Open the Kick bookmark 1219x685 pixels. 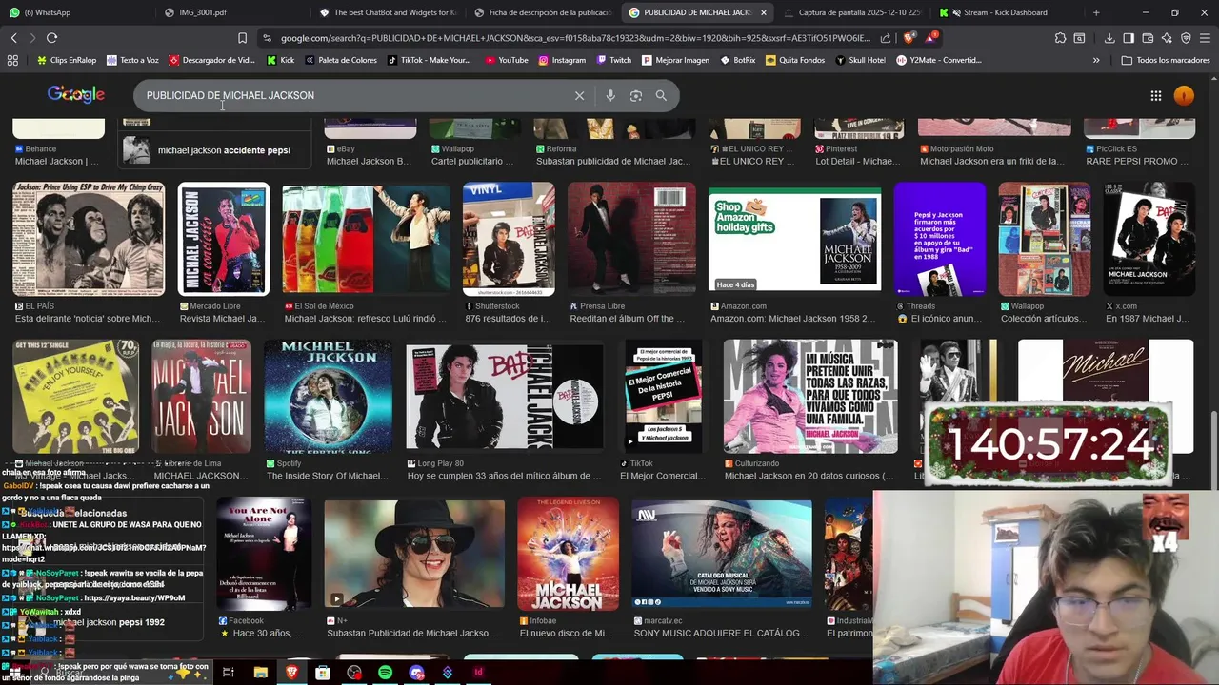tap(280, 60)
